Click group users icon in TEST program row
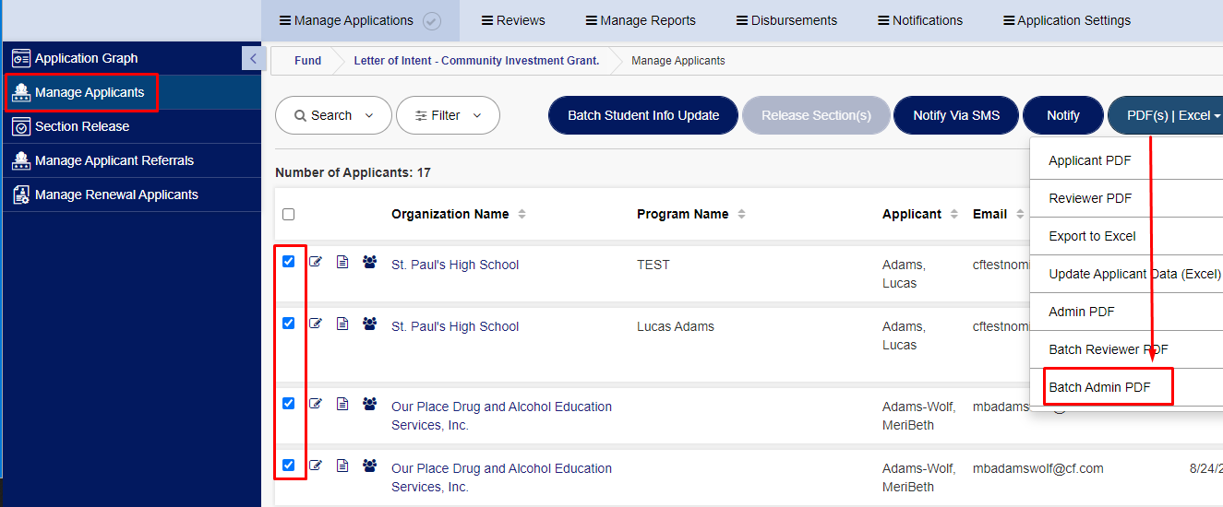The image size is (1223, 507). click(x=370, y=262)
